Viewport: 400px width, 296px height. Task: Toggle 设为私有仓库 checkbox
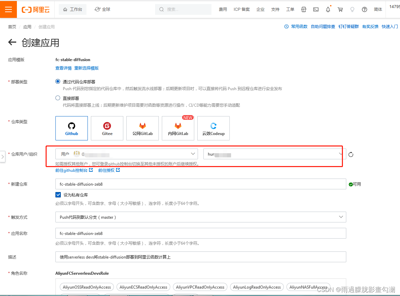pyautogui.click(x=58, y=195)
